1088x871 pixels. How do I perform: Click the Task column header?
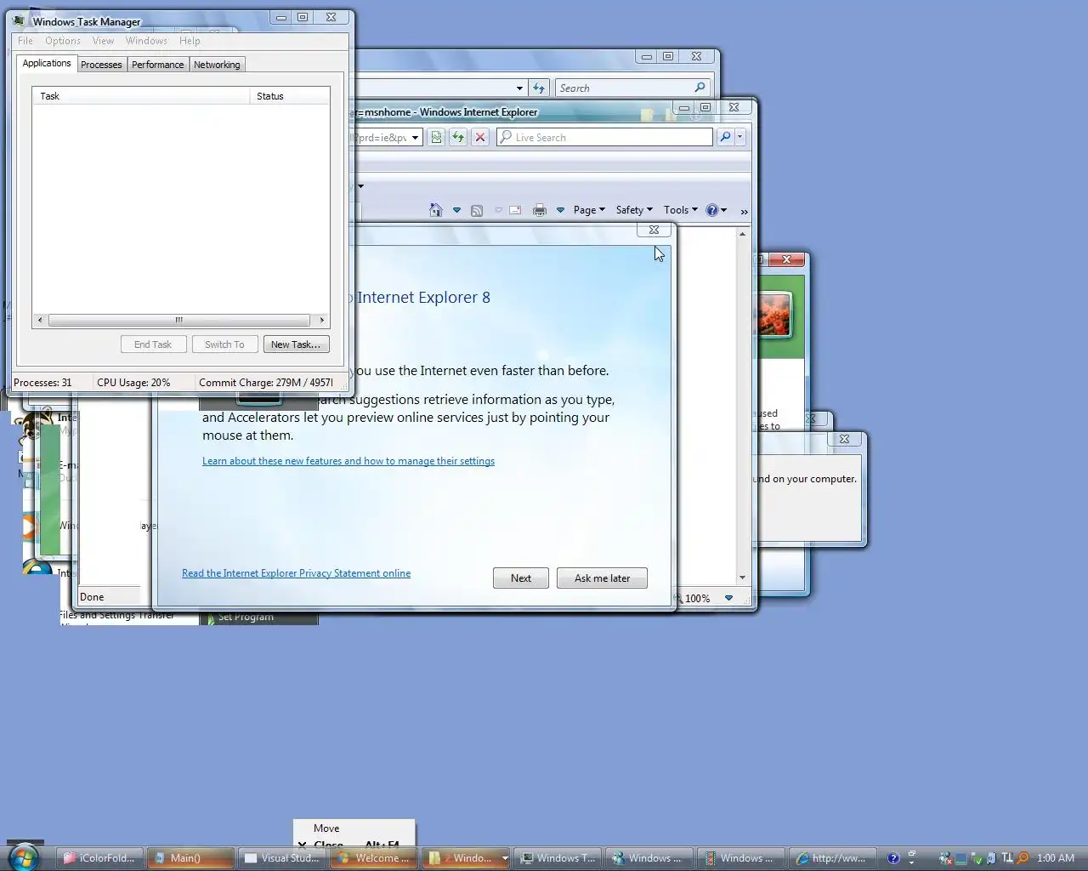pos(141,96)
